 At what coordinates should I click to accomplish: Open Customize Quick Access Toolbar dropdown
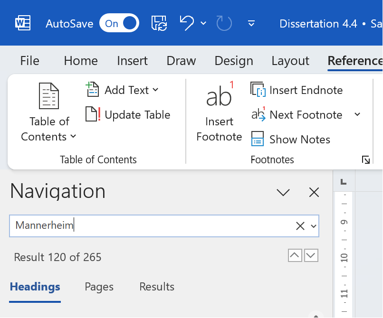coord(251,23)
